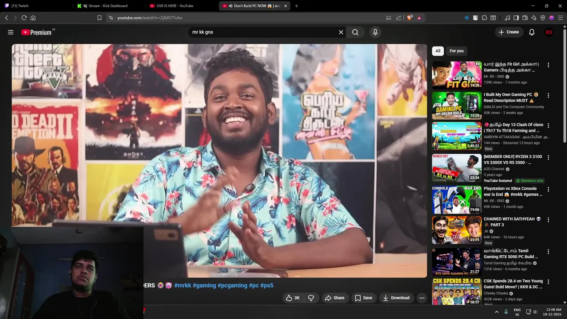This screenshot has height=319, width=567.
Task: Open options for the Fit Girl video
Action: pyautogui.click(x=548, y=65)
